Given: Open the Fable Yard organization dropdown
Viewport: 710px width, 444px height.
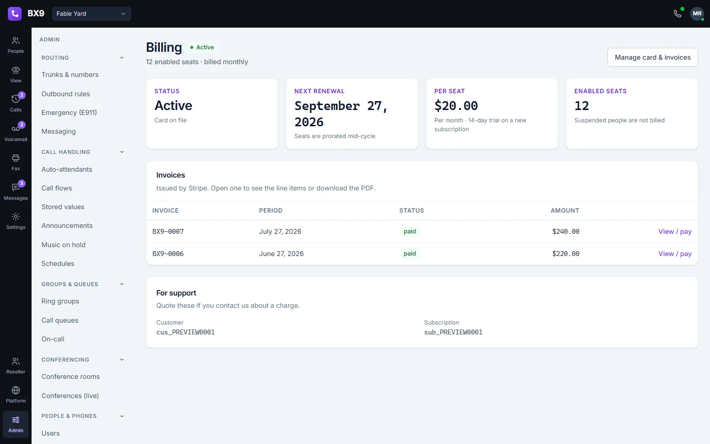Looking at the screenshot, I should coord(91,14).
